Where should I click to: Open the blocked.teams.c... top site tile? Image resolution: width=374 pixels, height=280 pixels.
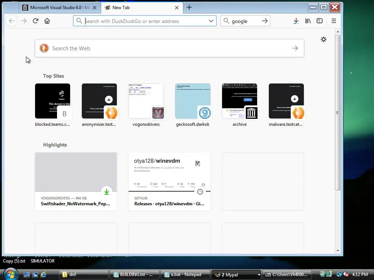click(x=53, y=105)
